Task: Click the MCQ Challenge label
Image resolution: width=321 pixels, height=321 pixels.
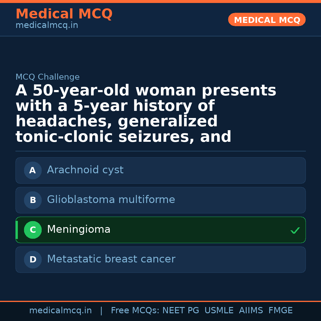Action: tap(48, 77)
